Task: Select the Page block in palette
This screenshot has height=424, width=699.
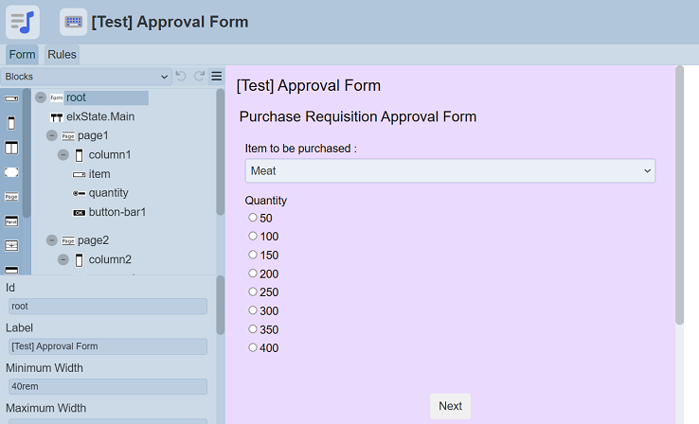Action: (11, 197)
